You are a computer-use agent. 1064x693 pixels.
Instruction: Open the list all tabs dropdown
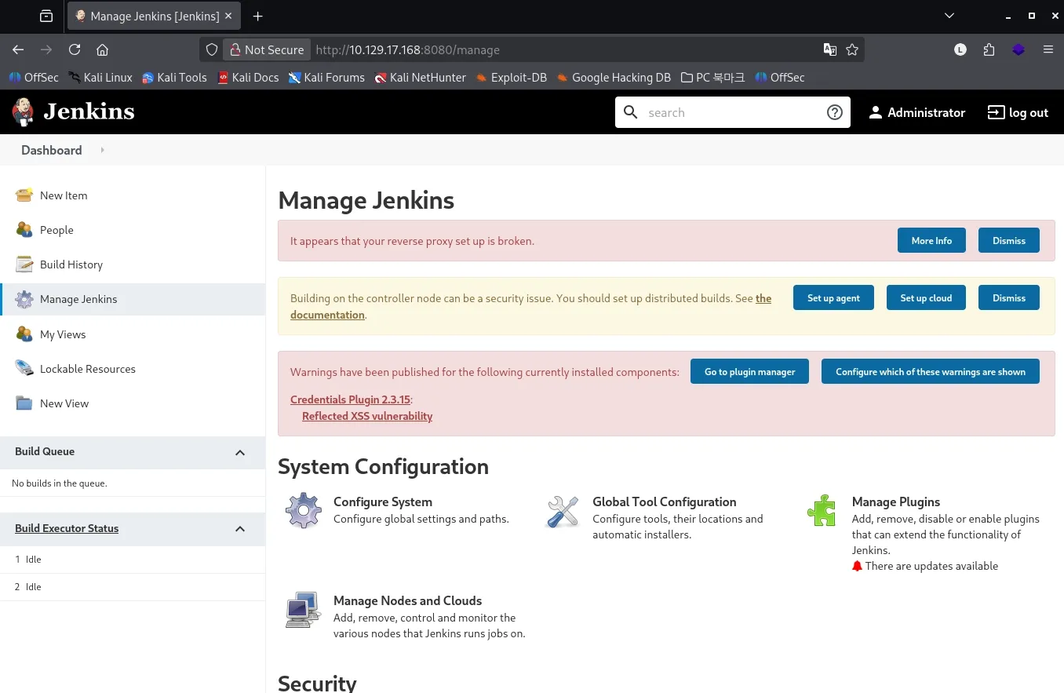[x=949, y=16]
